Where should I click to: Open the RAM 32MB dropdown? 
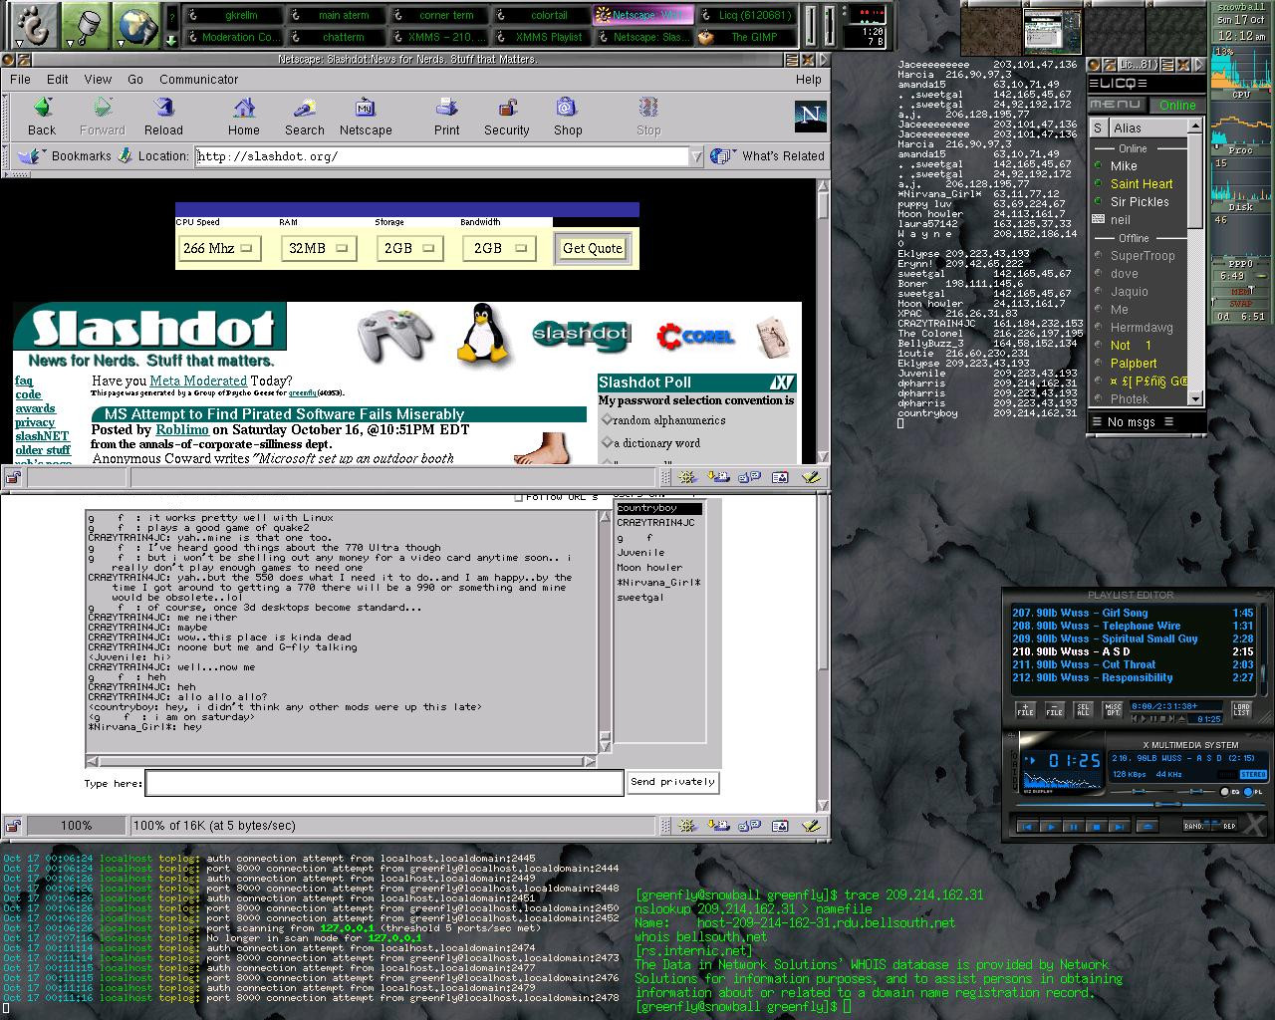coord(318,248)
